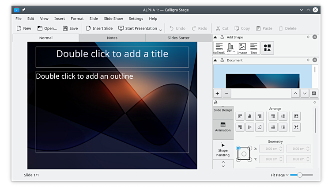Open the Start Presentation dropdown arrow
This screenshot has width=332, height=187.
click(x=160, y=29)
